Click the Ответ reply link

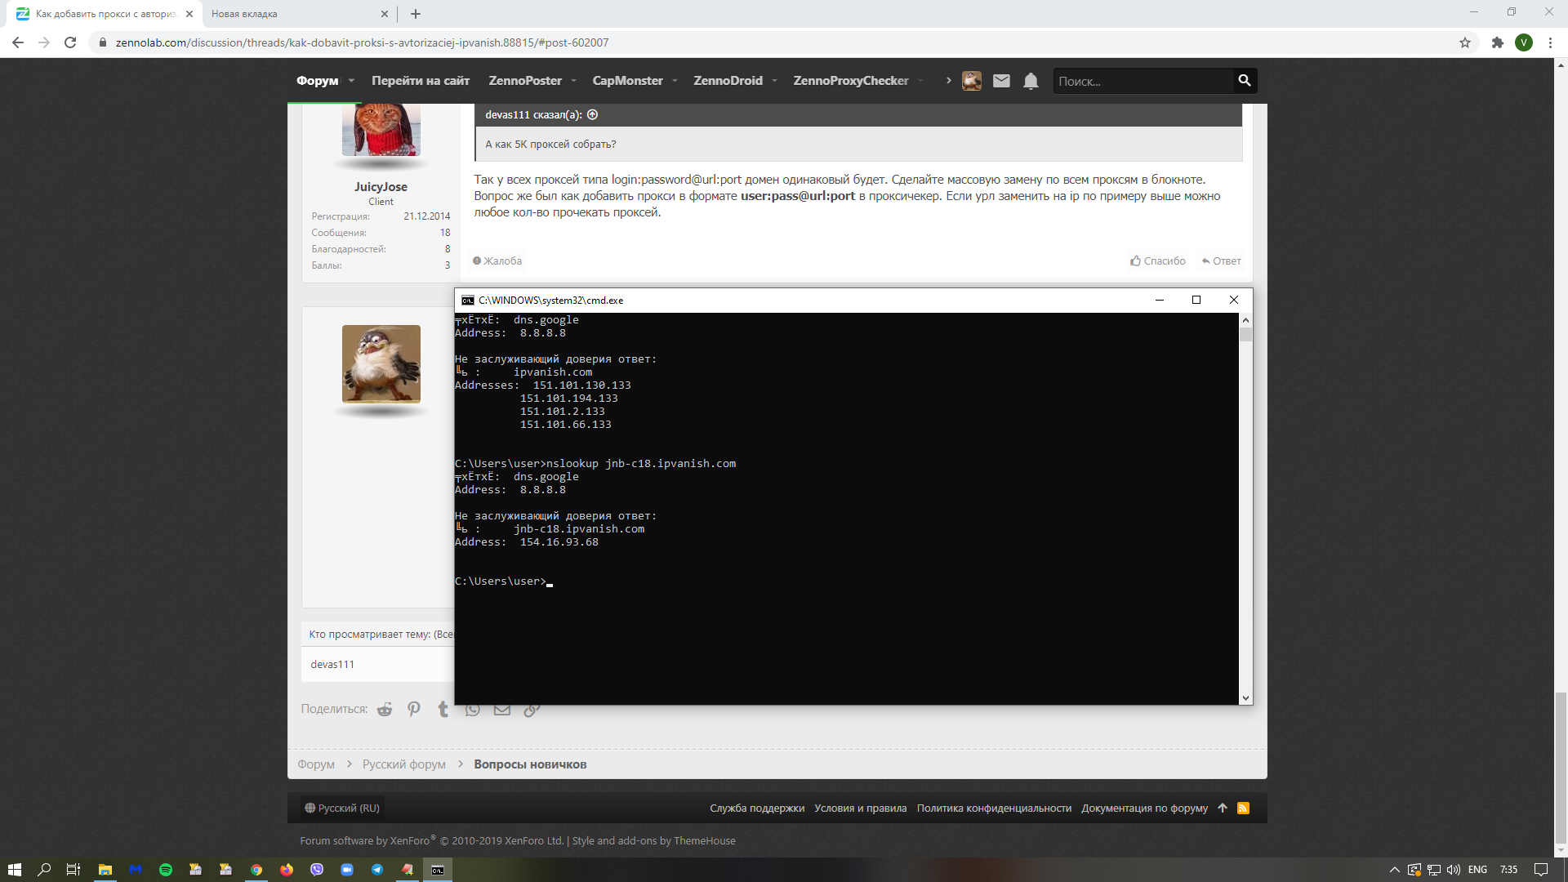point(1222,261)
